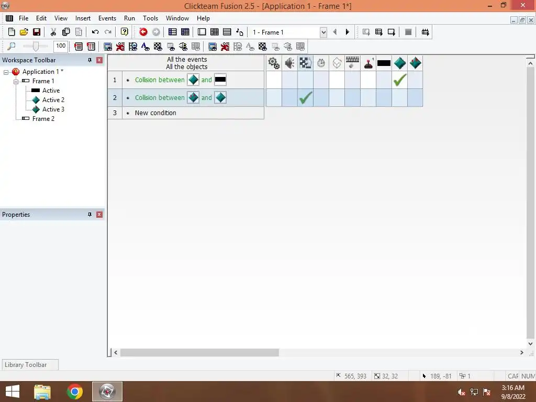Create a new application with New icon
Viewport: 536px width, 402px height.
point(12,32)
